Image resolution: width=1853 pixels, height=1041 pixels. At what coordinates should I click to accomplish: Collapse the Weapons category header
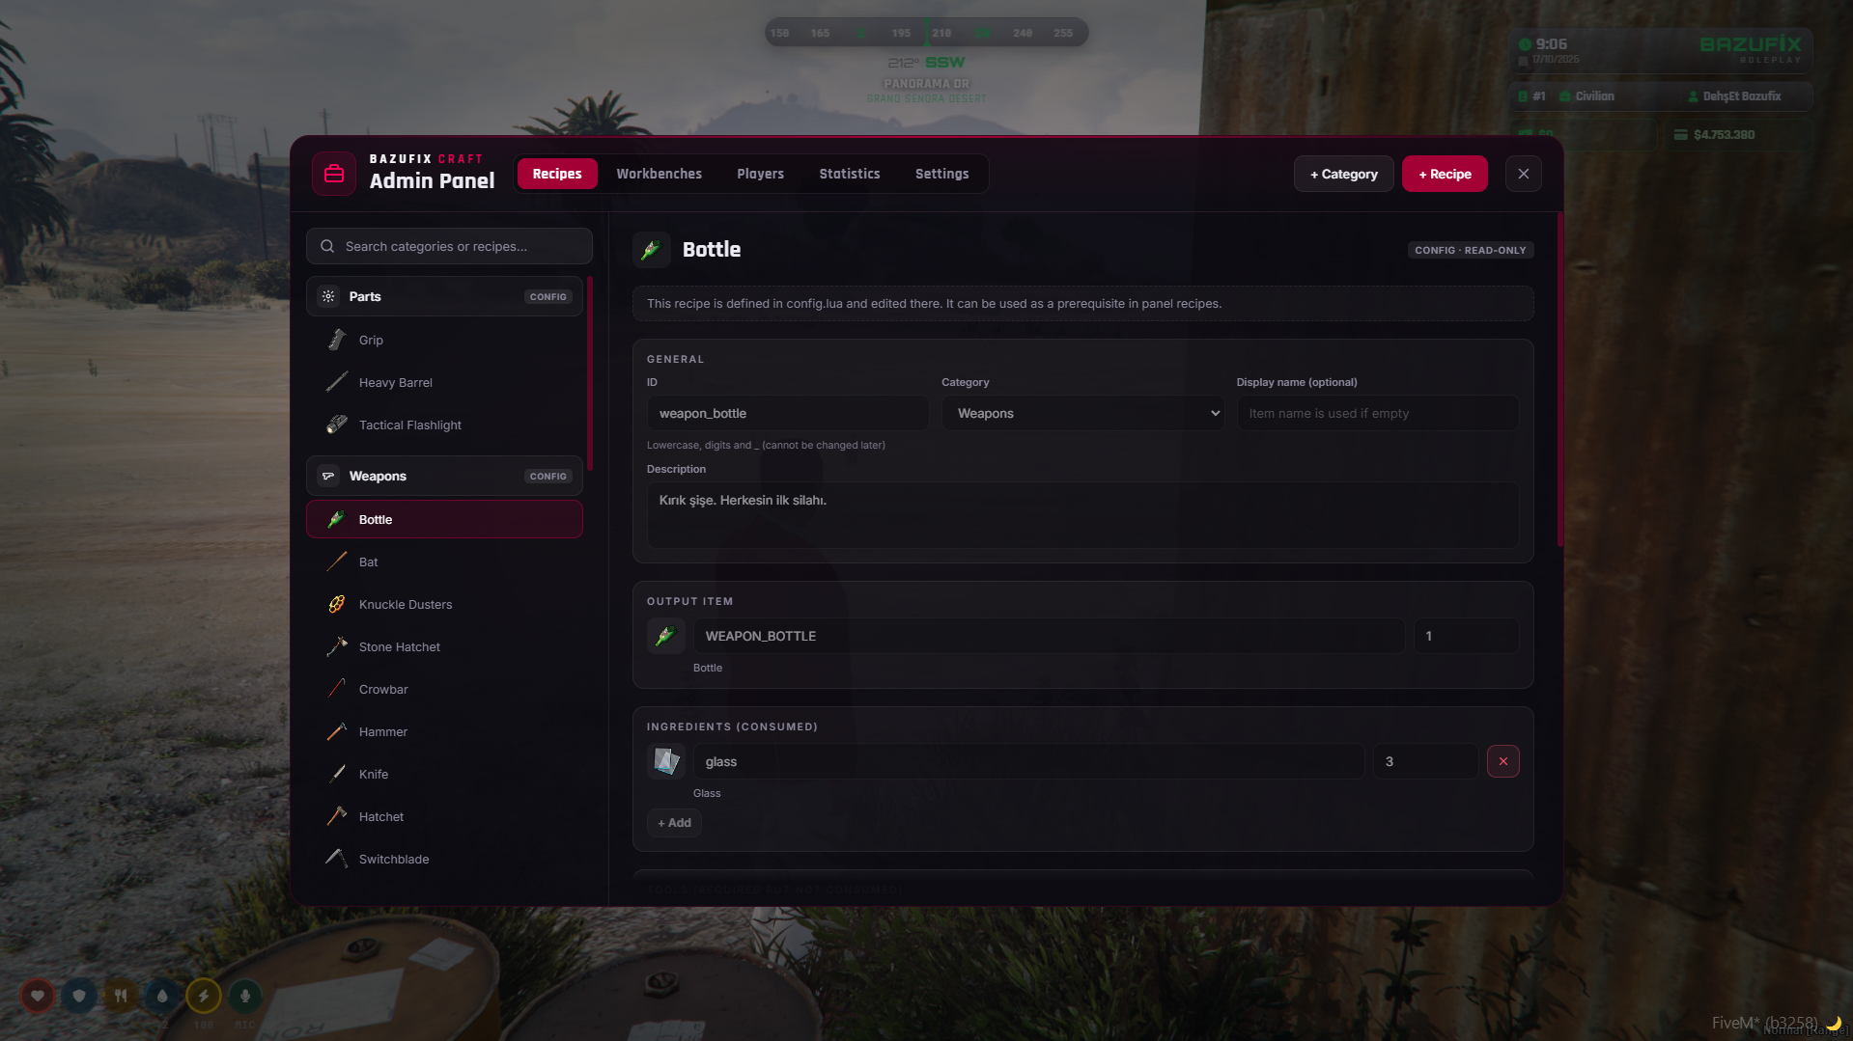[444, 476]
